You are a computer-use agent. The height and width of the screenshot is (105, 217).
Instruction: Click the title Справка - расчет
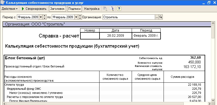pos(59,36)
